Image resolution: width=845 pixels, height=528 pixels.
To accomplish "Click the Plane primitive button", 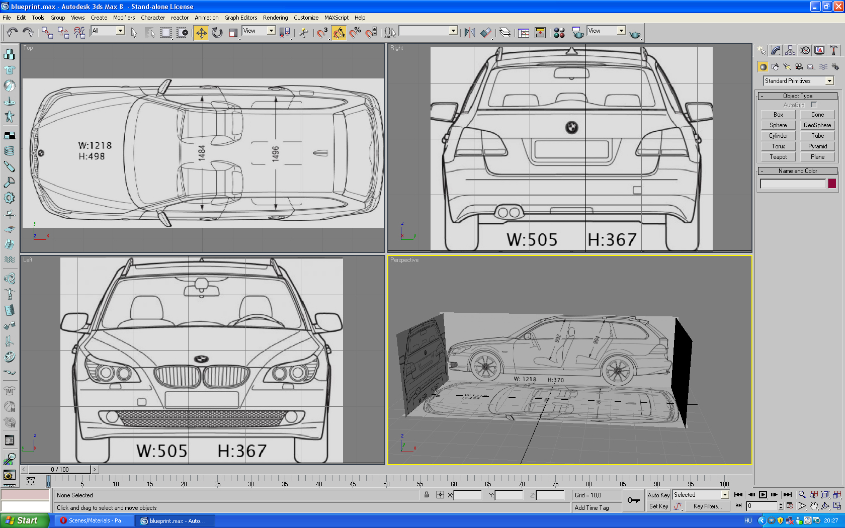I will [817, 157].
